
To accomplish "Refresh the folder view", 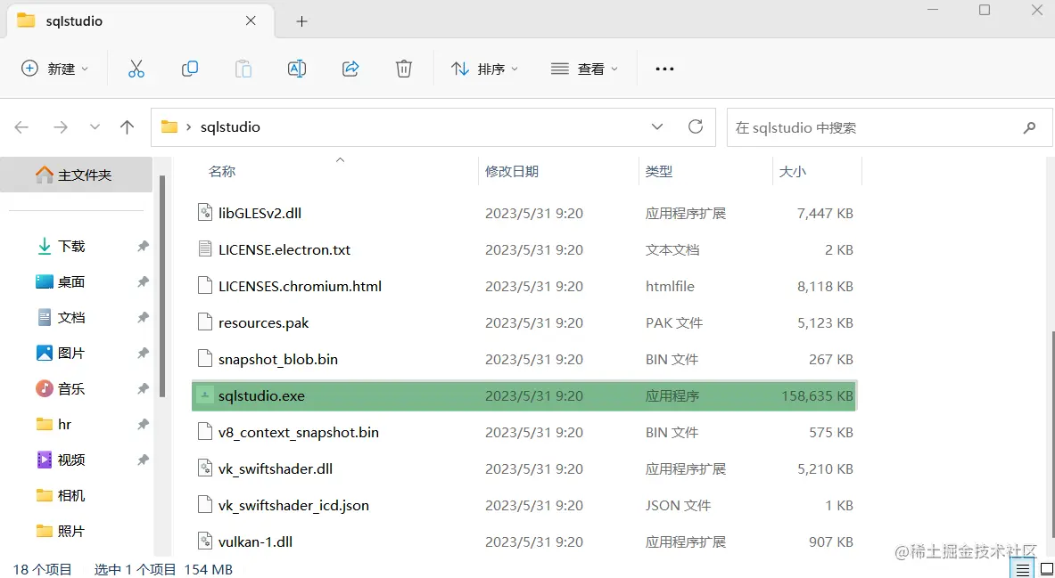I will tap(696, 127).
